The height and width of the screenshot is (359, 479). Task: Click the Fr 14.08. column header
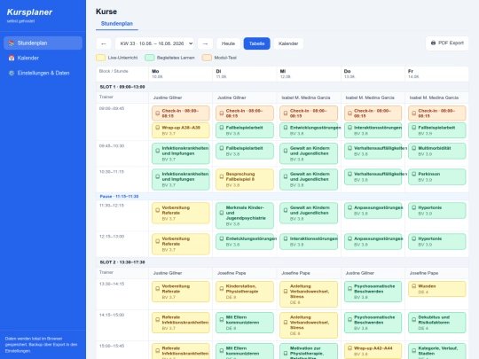(436, 74)
